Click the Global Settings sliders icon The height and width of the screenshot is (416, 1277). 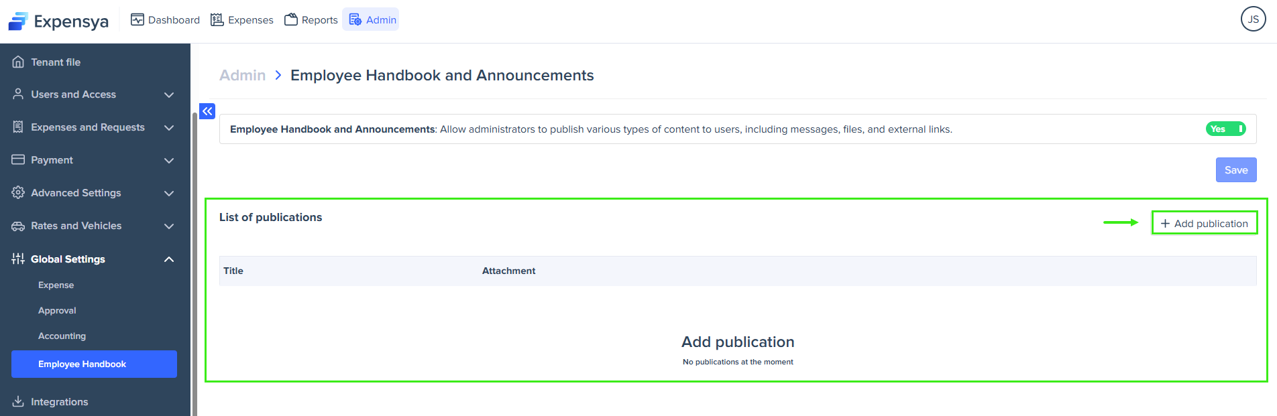click(18, 259)
